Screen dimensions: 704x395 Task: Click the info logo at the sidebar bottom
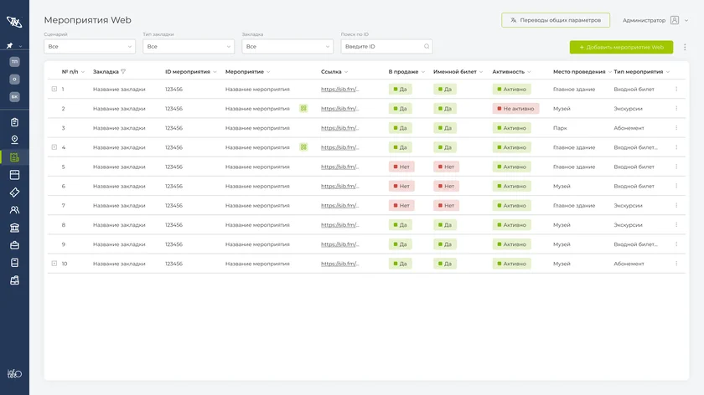click(x=14, y=373)
